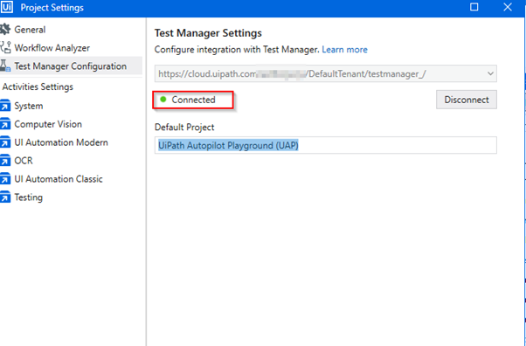Expand the Test Manager URL dropdown arrow
526x346 pixels.
click(x=490, y=73)
